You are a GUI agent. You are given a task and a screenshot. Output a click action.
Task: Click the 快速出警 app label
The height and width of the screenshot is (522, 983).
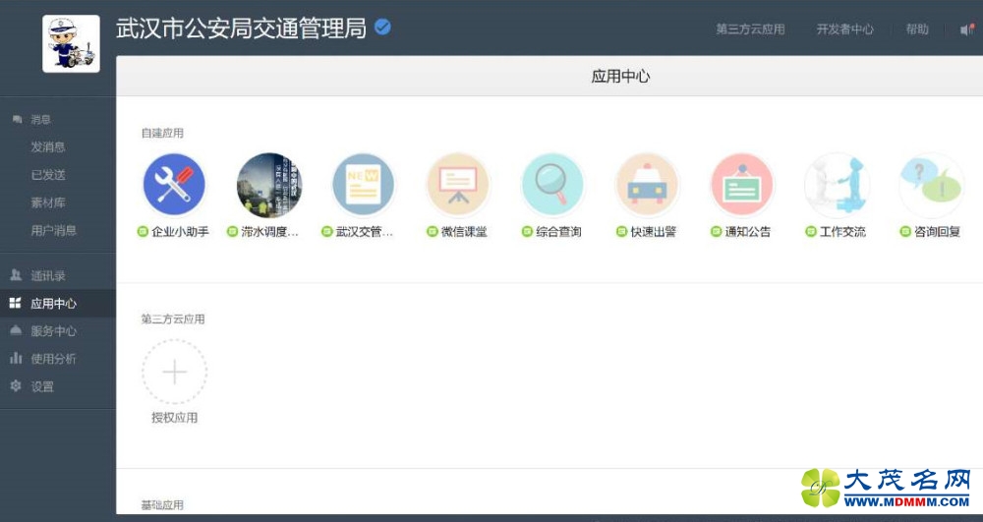click(x=654, y=232)
